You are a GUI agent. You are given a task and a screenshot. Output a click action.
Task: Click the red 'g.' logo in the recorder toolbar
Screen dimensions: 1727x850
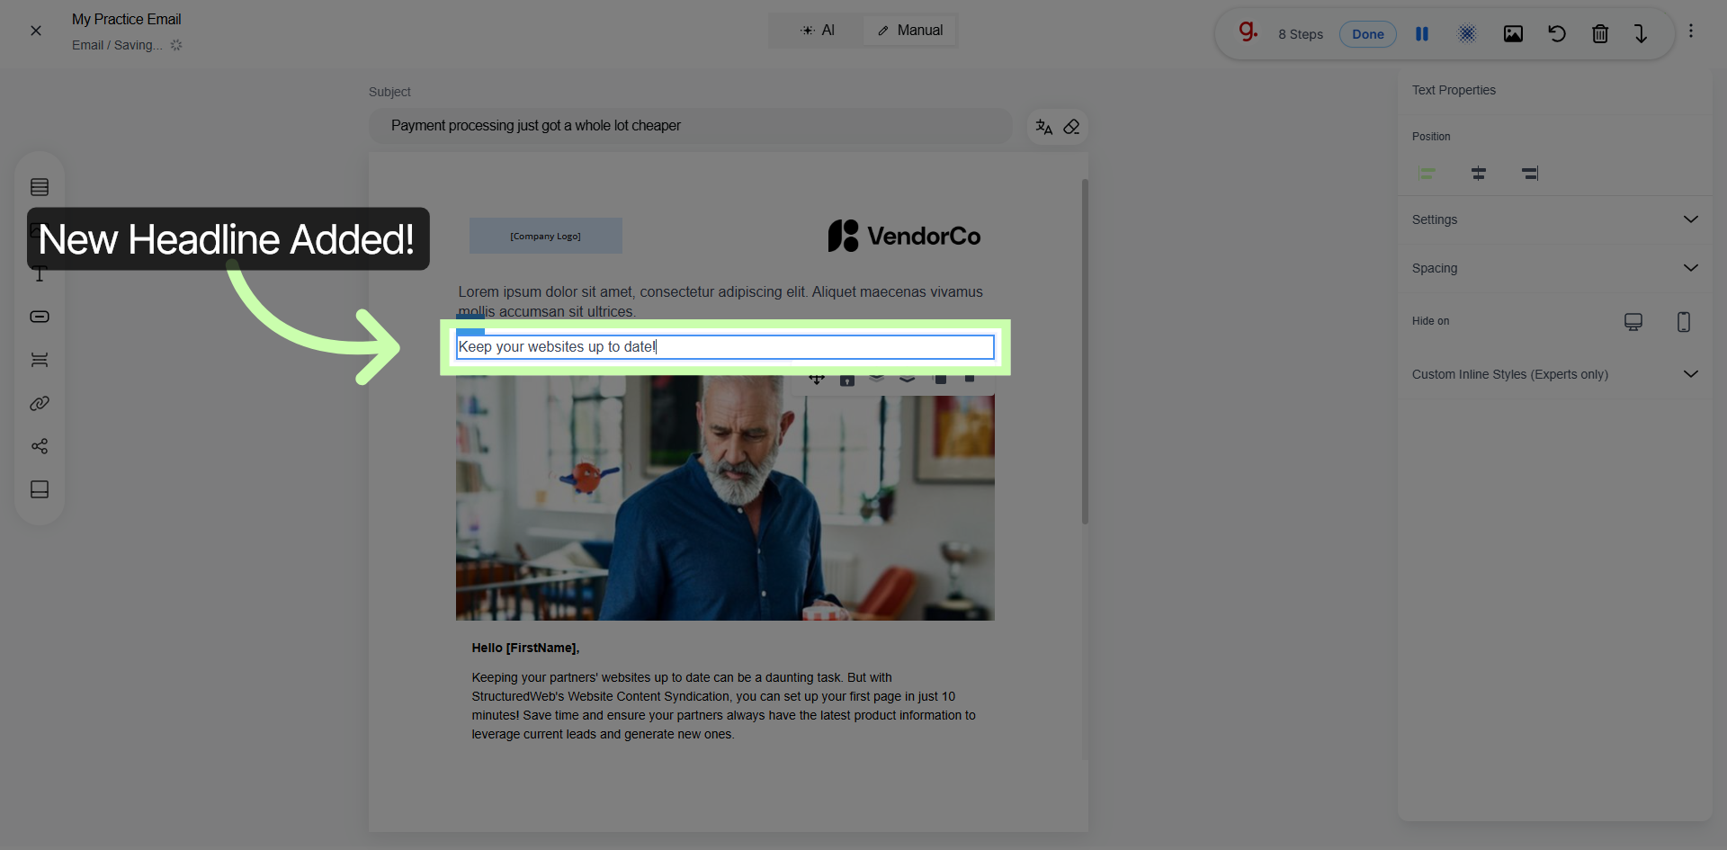(x=1248, y=32)
